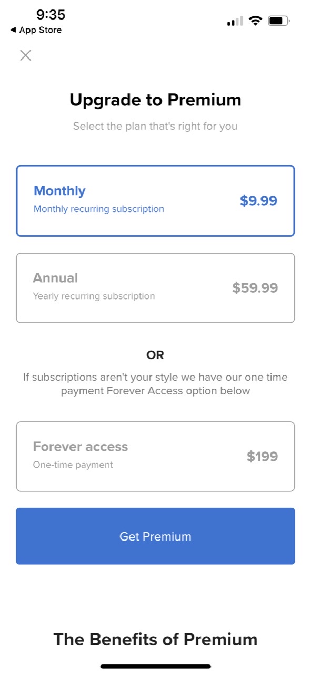Tap the Wi-Fi status icon
This screenshot has width=311, height=675.
tap(256, 21)
